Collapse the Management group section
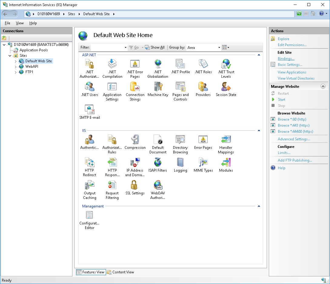 (x=259, y=206)
